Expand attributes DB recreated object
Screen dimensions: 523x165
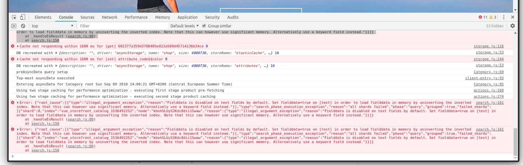56,66
